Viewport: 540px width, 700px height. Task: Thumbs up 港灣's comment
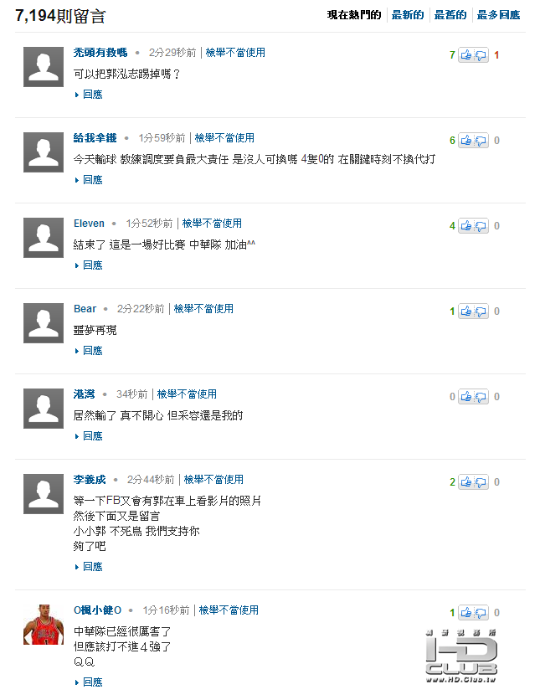pos(466,397)
